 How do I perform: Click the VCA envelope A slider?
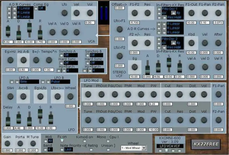(x=8, y=31)
